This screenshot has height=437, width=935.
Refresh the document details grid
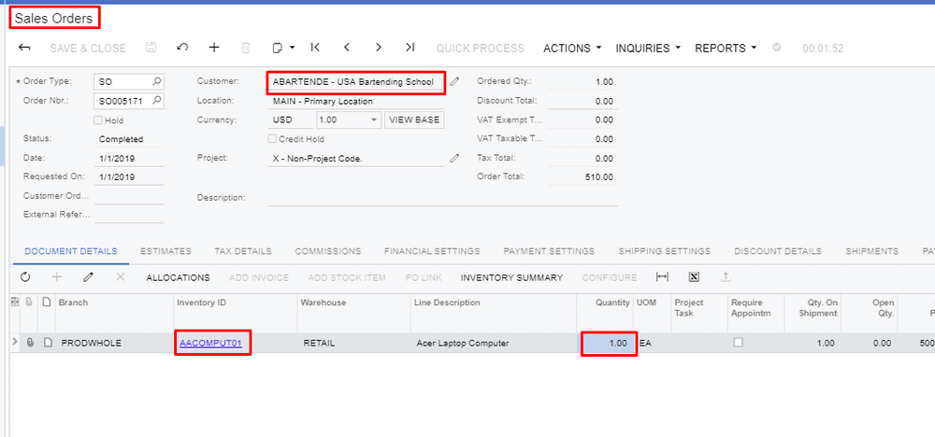coord(25,277)
